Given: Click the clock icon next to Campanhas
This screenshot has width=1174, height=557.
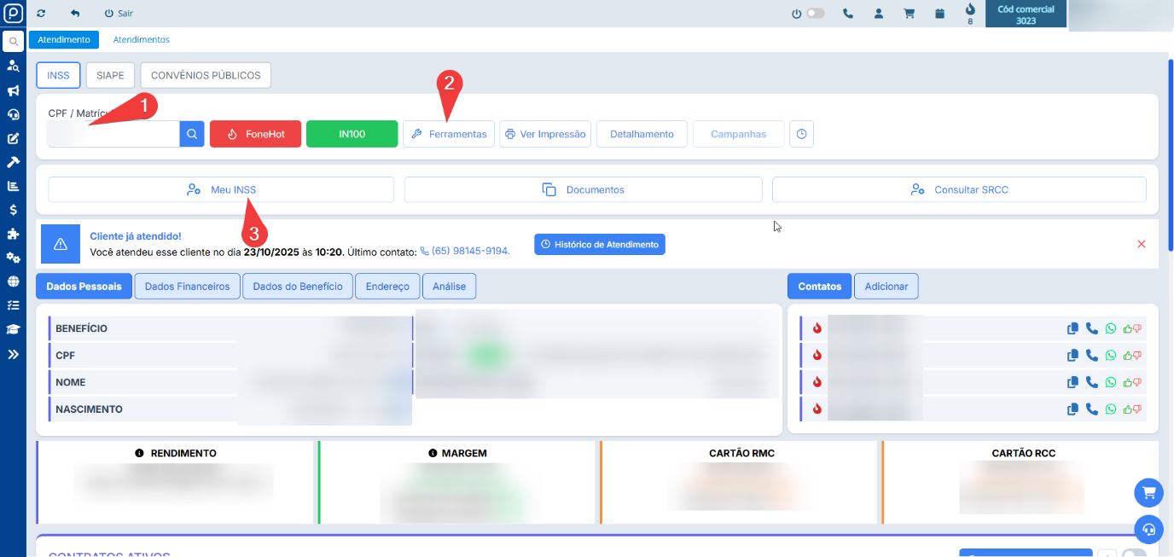Looking at the screenshot, I should tap(801, 134).
